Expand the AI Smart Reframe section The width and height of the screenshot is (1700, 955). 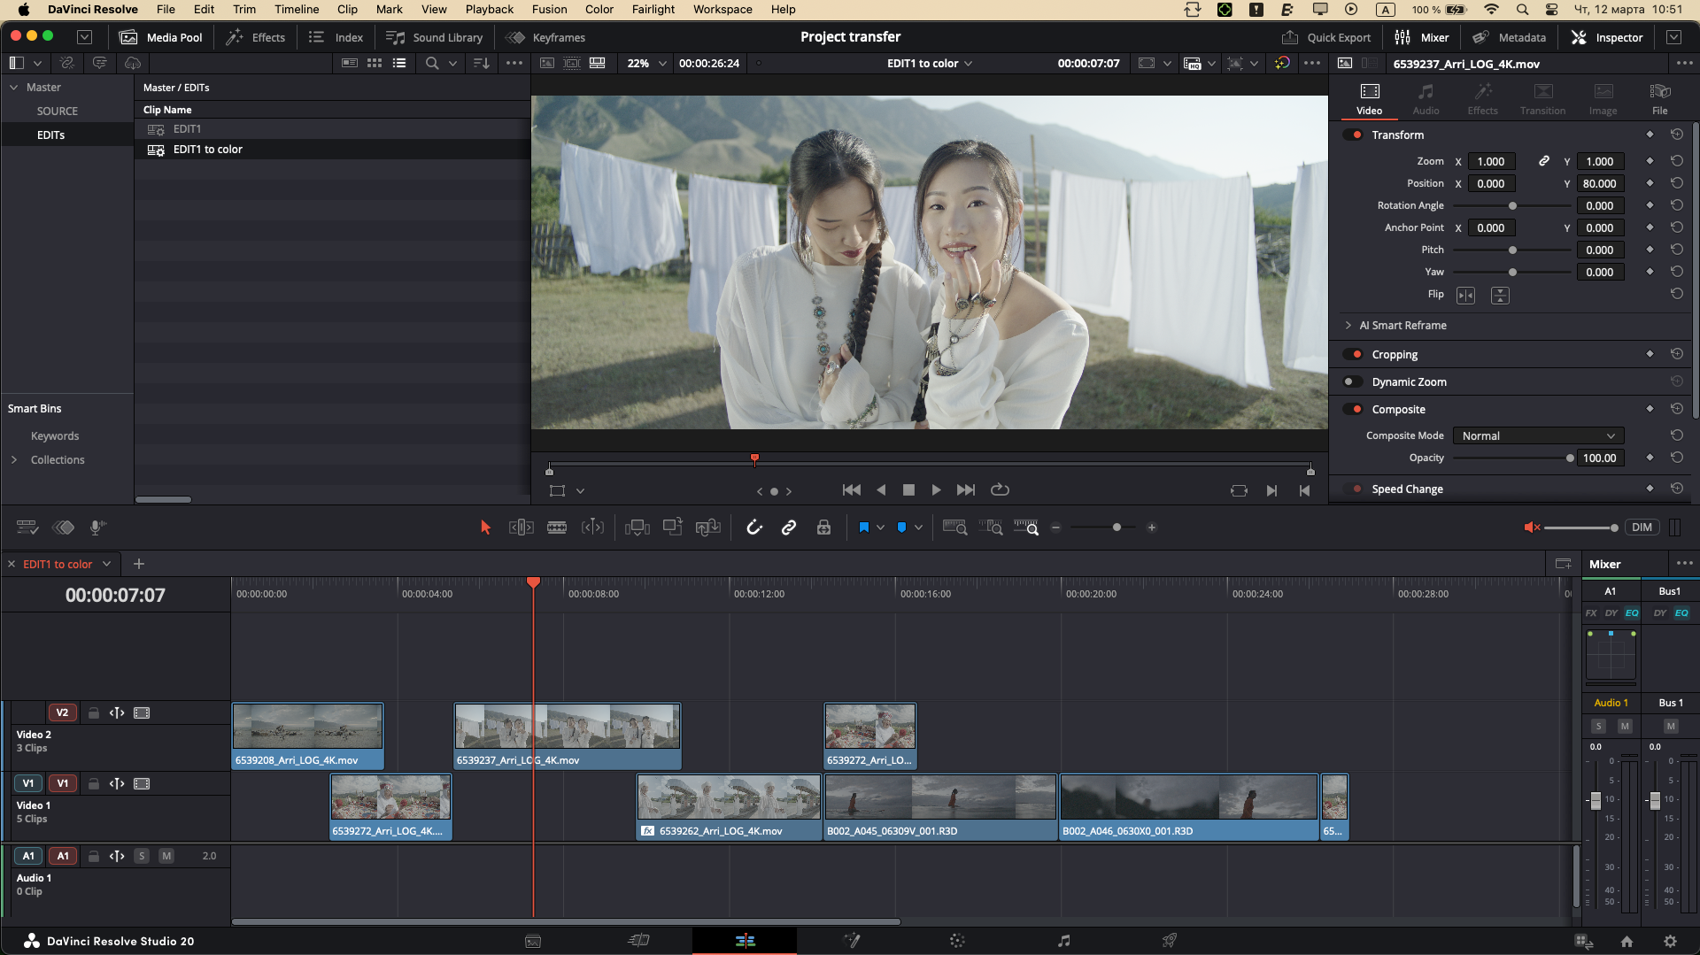(1349, 325)
